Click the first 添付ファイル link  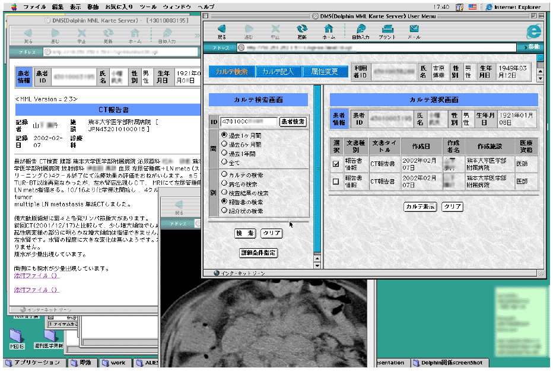(37, 276)
